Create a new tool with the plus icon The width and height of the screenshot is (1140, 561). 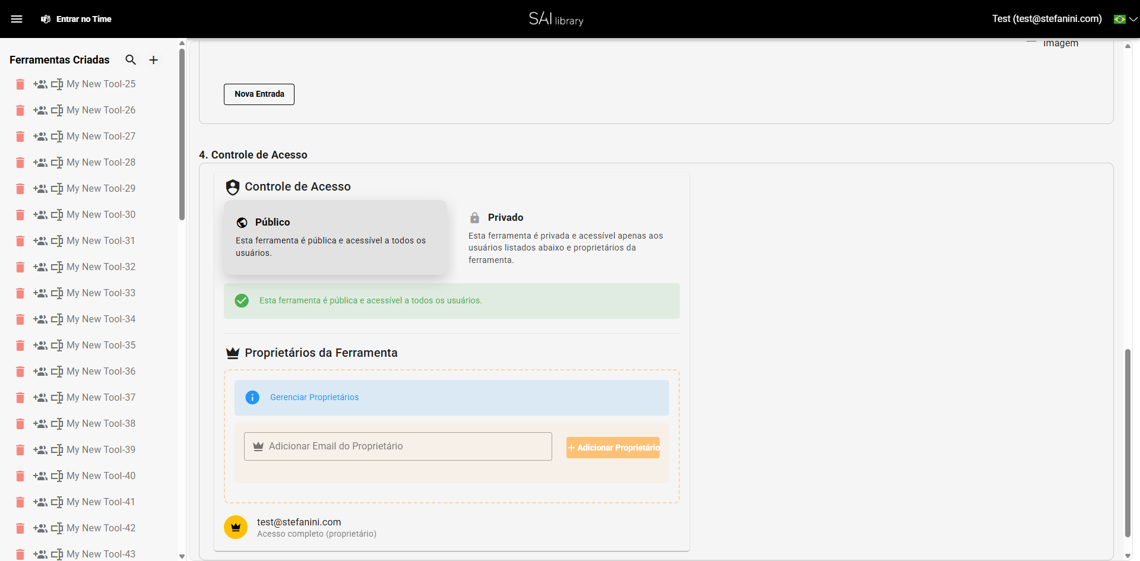(x=153, y=60)
